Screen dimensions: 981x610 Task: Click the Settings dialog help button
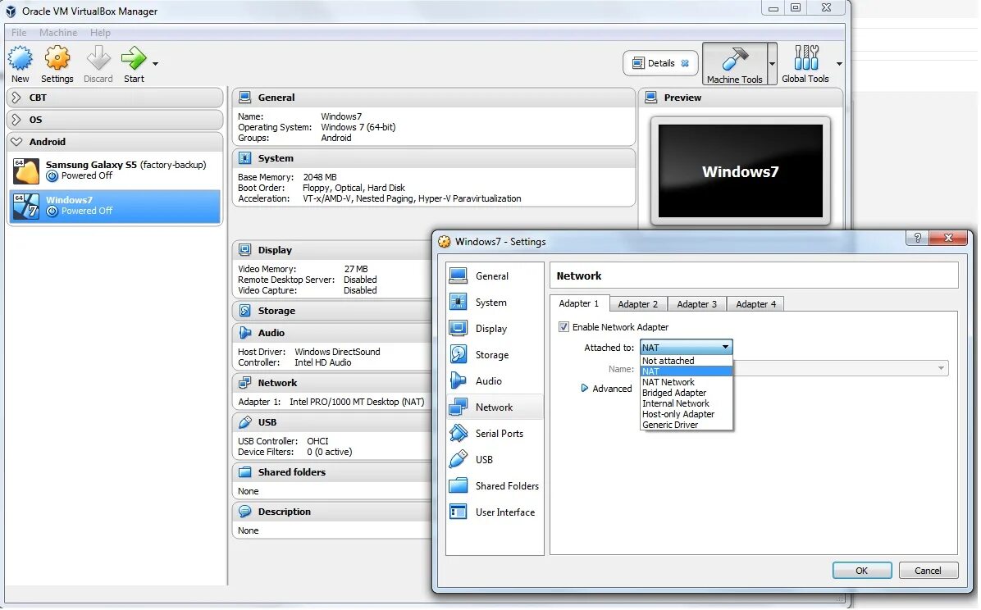point(917,238)
